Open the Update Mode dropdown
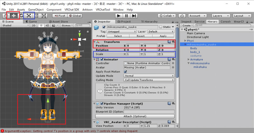Viewport: 254px width, 133px height. (149, 76)
